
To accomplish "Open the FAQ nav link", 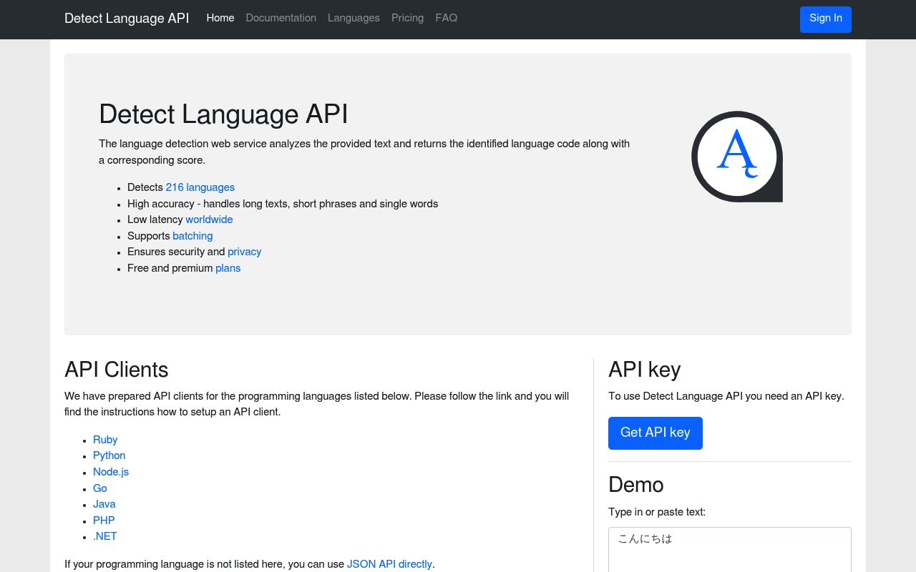I will (447, 19).
